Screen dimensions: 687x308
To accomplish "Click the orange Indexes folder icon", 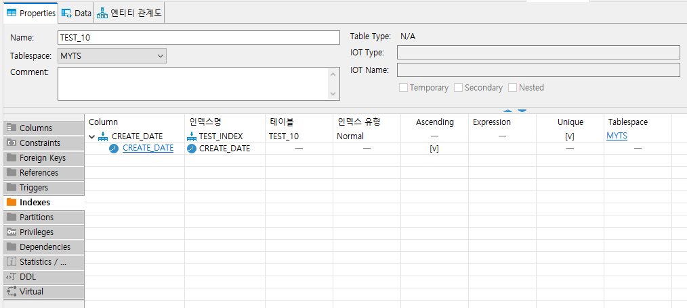I will (x=12, y=202).
